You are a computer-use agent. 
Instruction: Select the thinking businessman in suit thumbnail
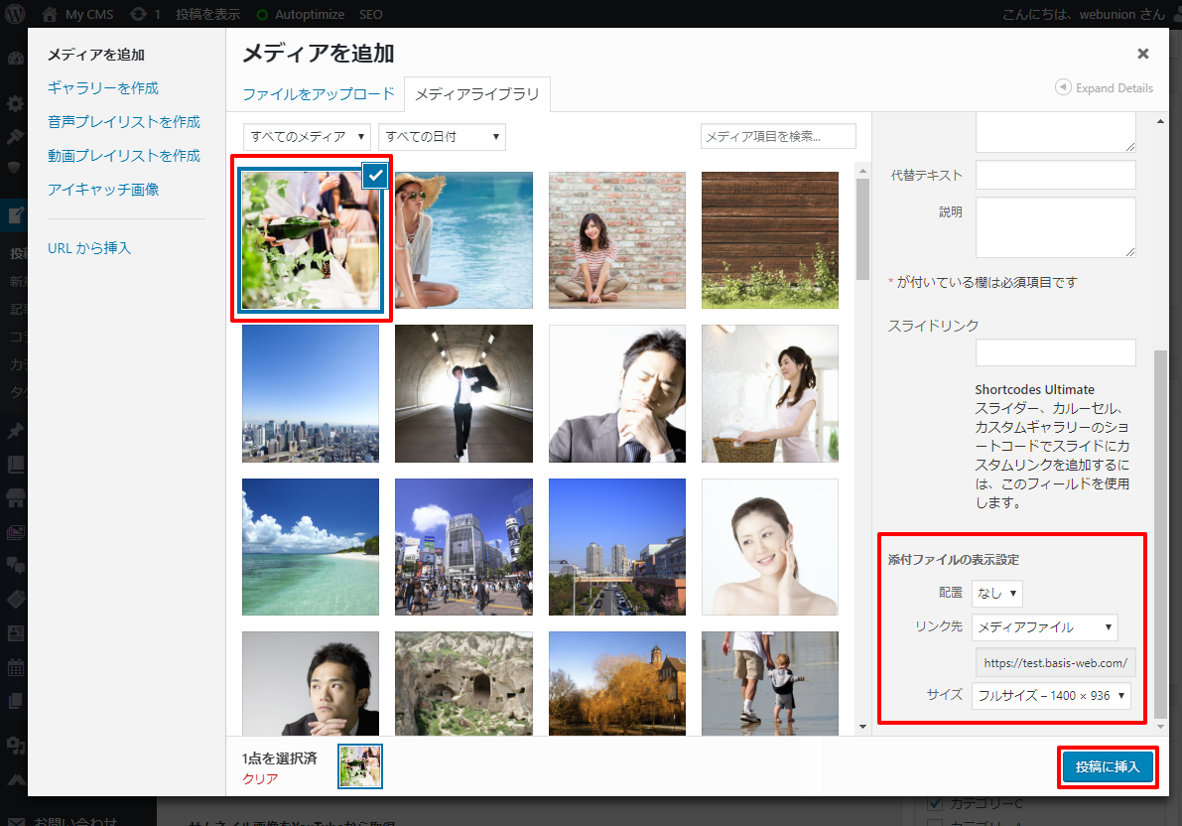click(x=616, y=393)
